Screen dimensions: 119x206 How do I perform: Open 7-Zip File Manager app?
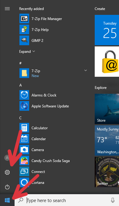click(x=24, y=19)
